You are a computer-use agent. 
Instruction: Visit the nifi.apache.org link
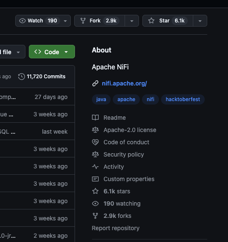124,83
